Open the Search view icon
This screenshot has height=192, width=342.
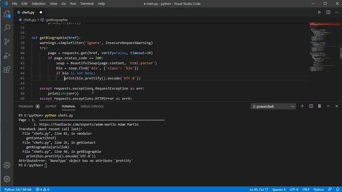(x=7, y=27)
